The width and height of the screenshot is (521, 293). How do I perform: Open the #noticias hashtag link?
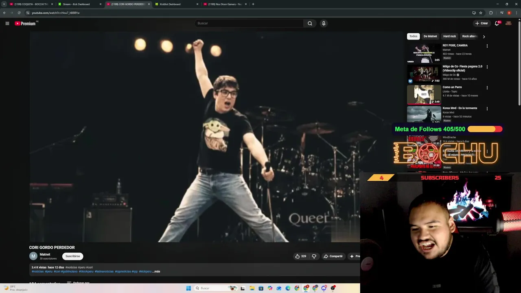click(x=37, y=271)
